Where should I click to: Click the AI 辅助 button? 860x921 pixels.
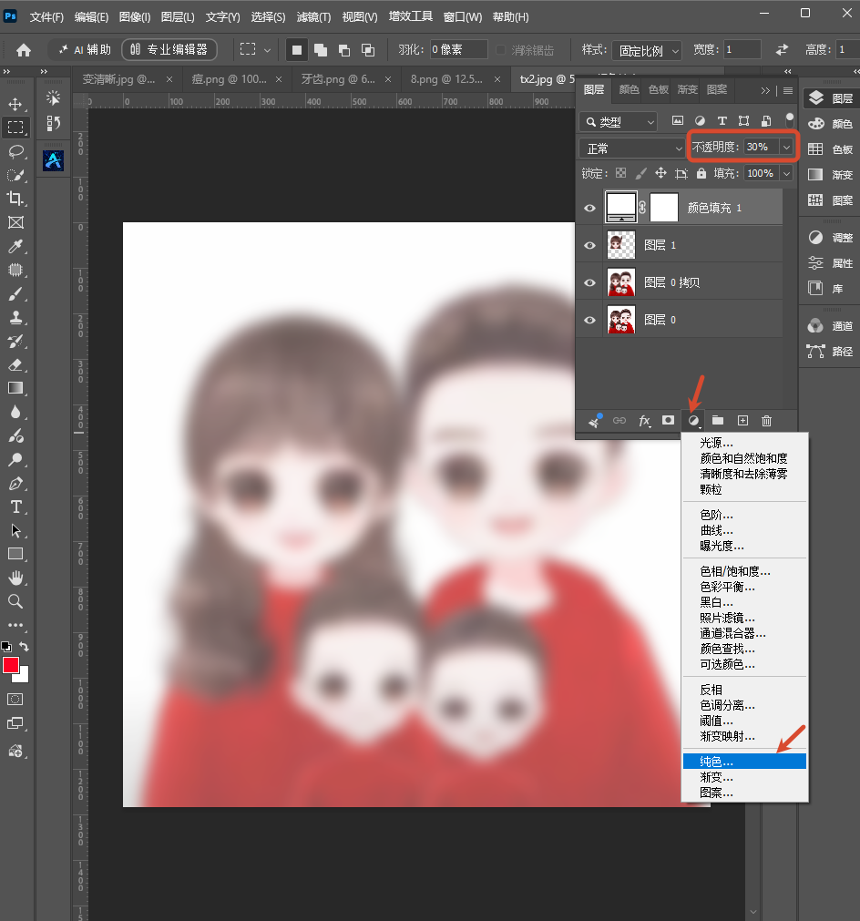[x=85, y=50]
